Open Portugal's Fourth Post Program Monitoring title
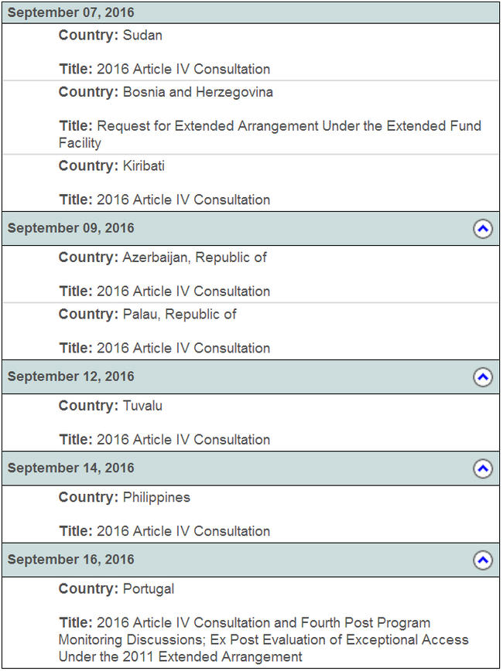The width and height of the screenshot is (503, 671). (x=264, y=640)
